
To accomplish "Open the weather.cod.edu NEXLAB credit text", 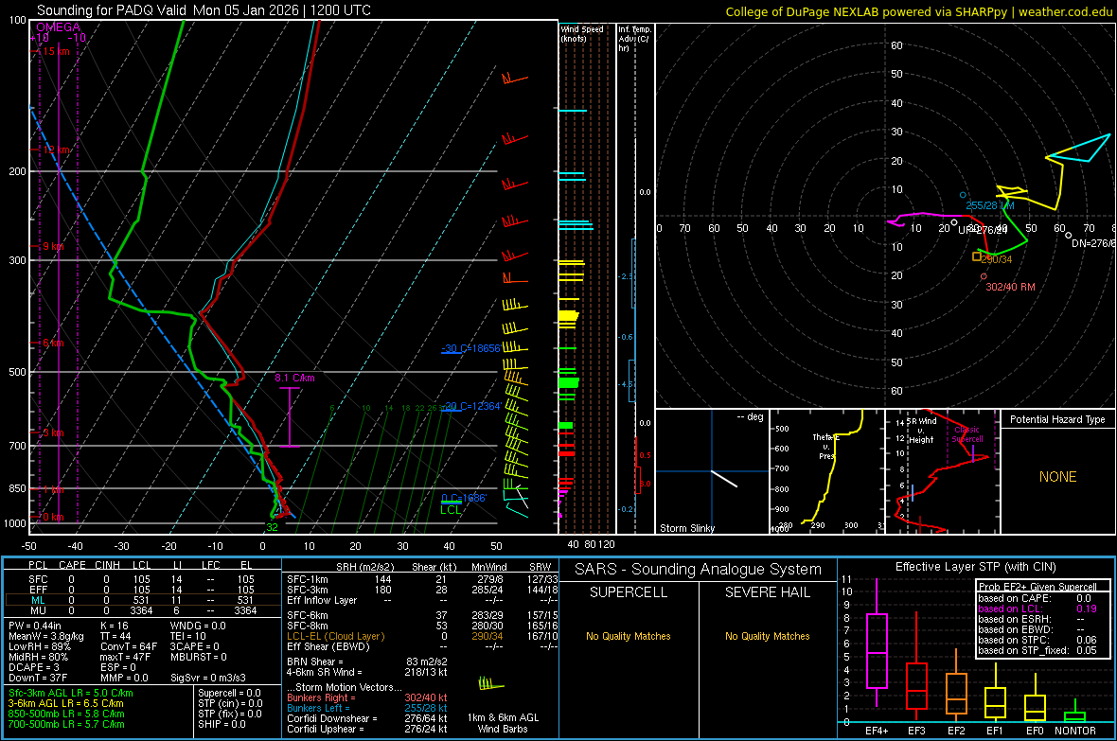I will pyautogui.click(x=919, y=11).
